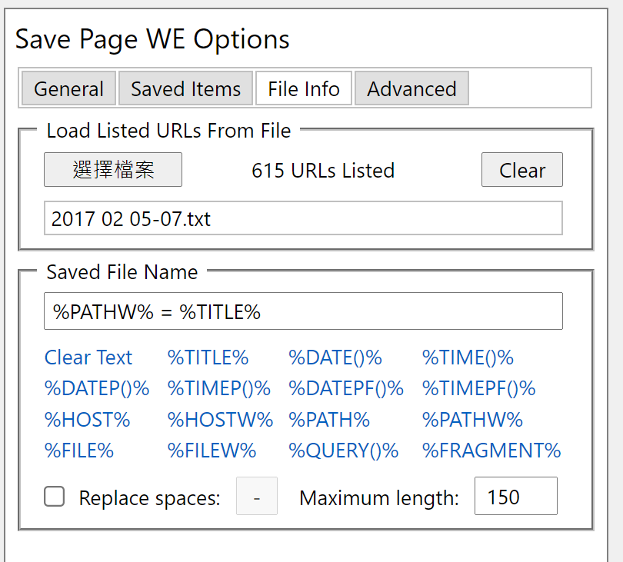Insert the %HOST% token link
Image resolution: width=623 pixels, height=562 pixels.
87,420
